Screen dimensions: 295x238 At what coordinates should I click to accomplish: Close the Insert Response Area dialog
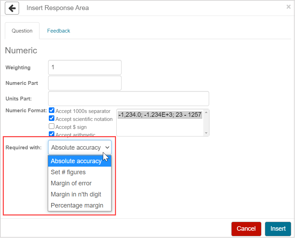click(288, 7)
